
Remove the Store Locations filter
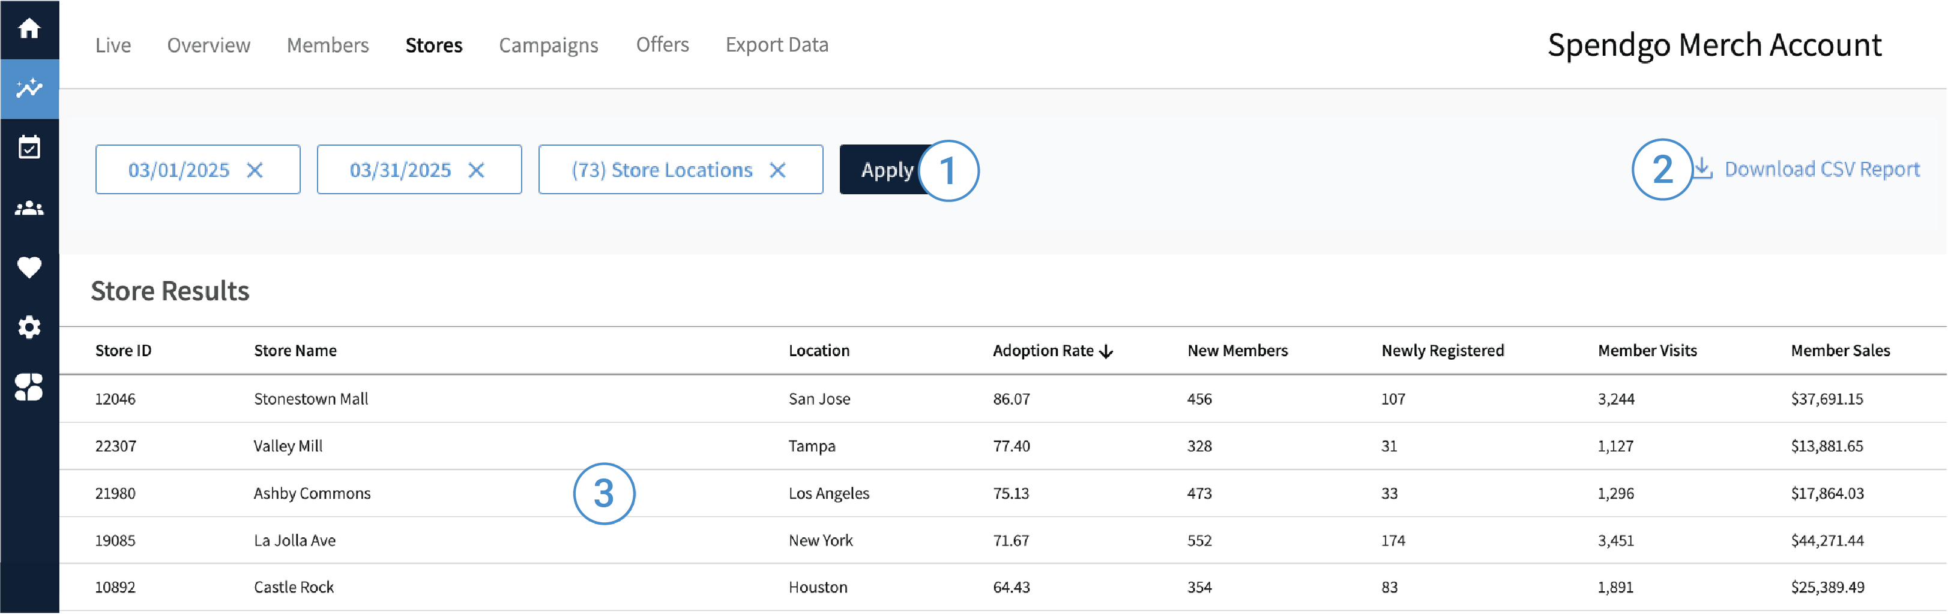point(777,170)
